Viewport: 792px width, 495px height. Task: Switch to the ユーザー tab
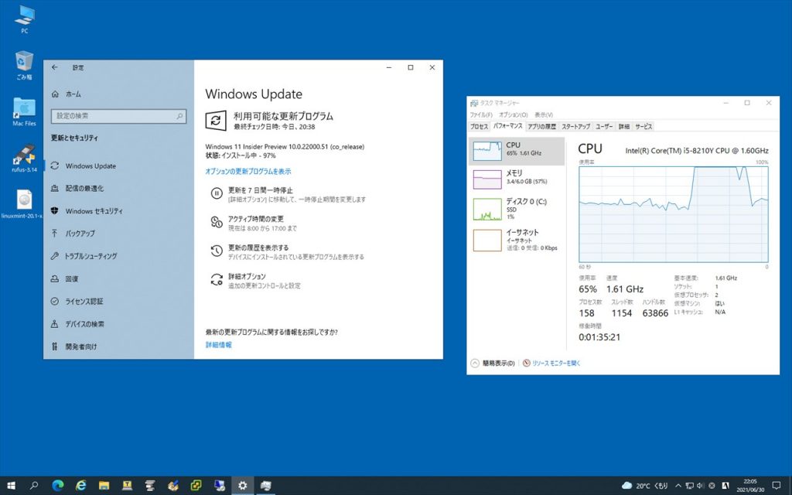coord(603,126)
